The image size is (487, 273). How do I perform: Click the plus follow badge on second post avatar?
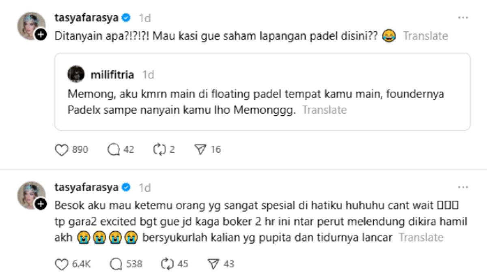click(x=40, y=205)
